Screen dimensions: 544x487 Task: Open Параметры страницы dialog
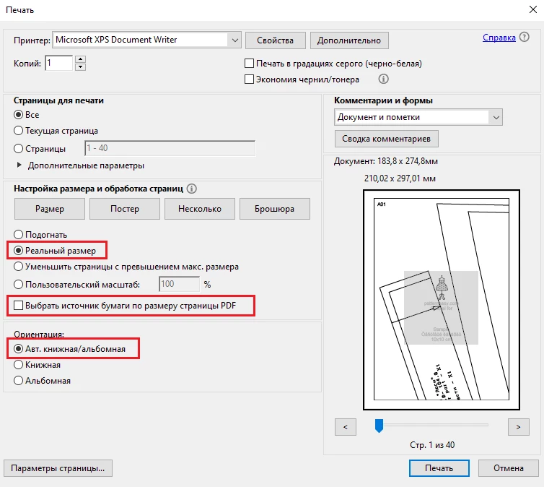point(58,468)
